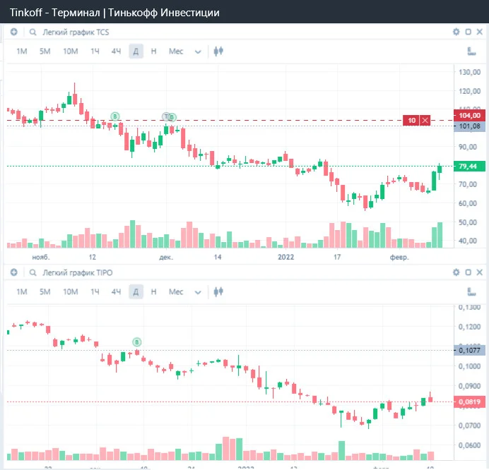Image resolution: width=489 pixels, height=470 pixels.
Task: Click the first B trade marker on TCS chart
Action: point(115,116)
